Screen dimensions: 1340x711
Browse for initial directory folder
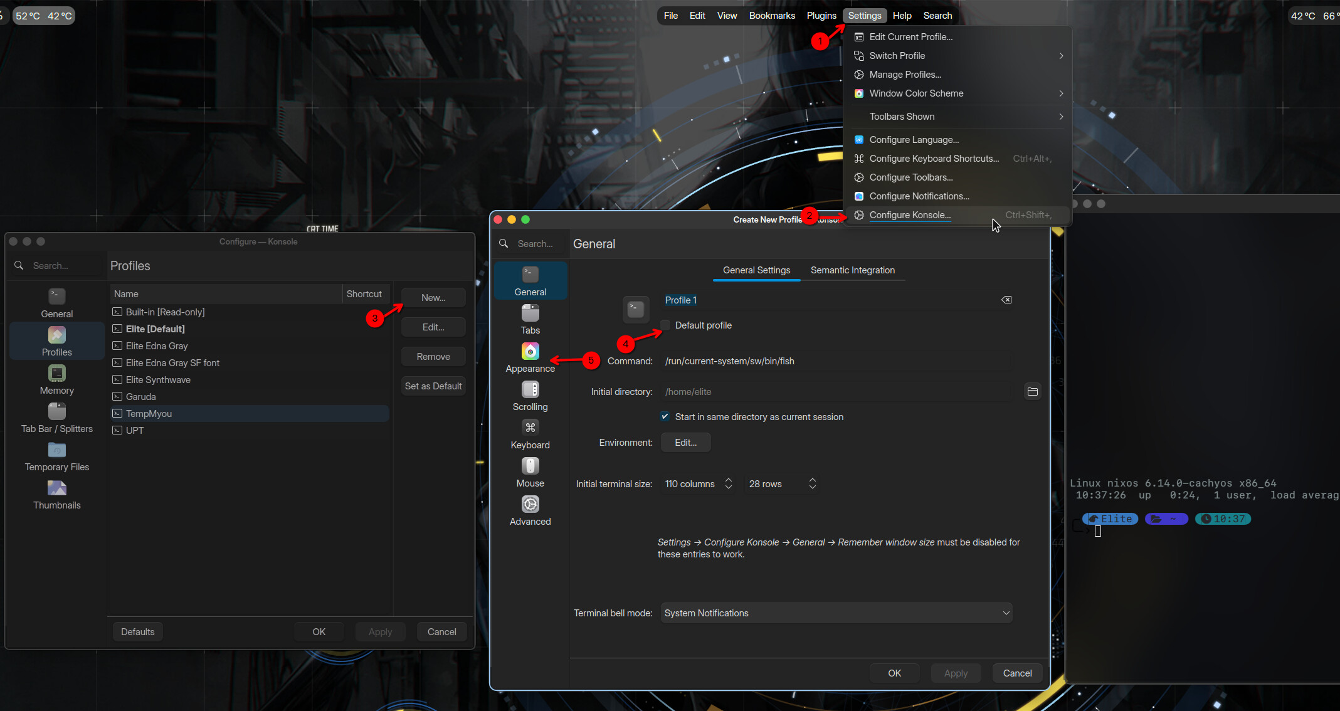(x=1032, y=392)
